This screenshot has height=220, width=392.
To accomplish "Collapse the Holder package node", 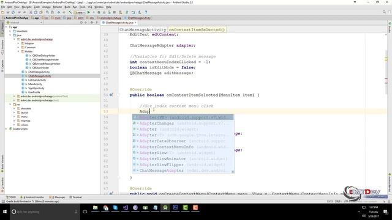I will [x=18, y=51].
